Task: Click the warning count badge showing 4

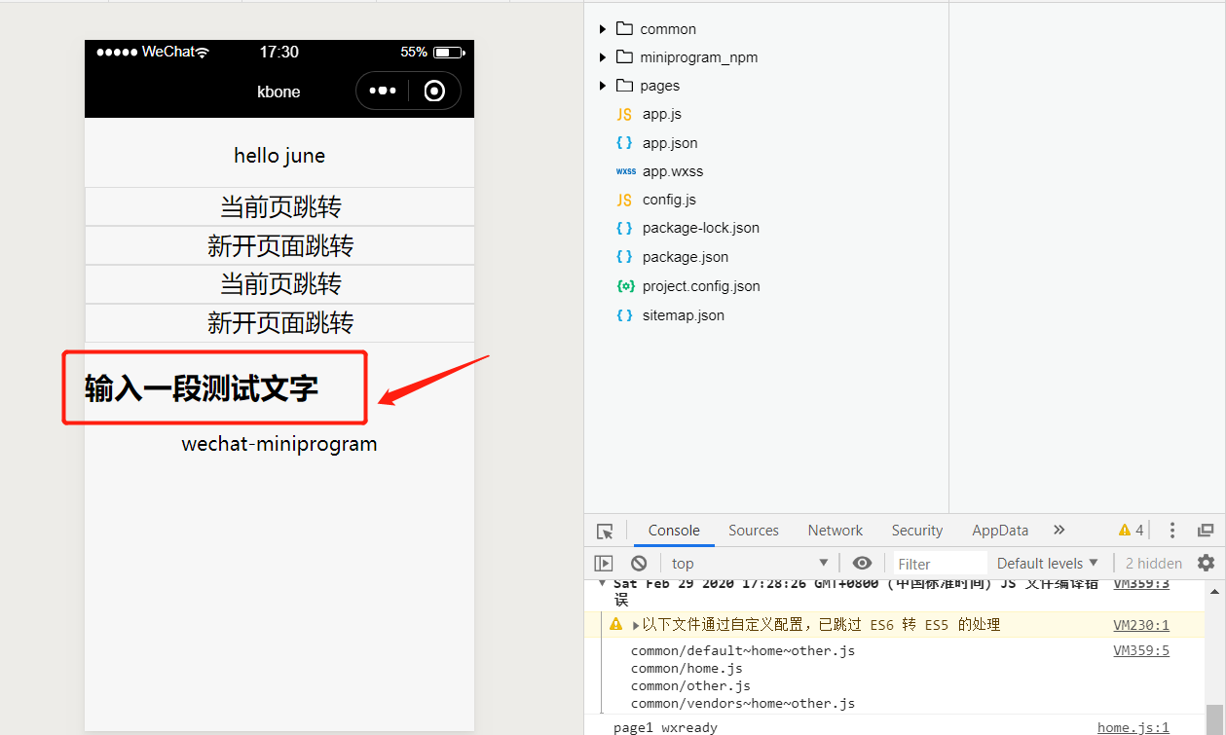Action: click(1132, 531)
